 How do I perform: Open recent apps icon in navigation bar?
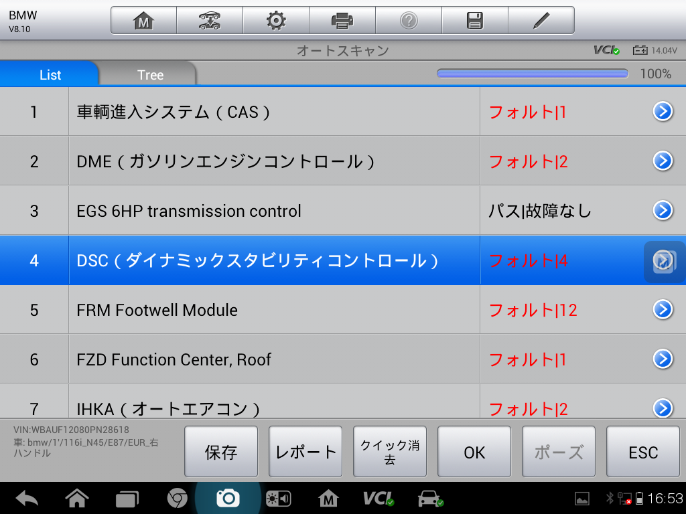(x=127, y=499)
